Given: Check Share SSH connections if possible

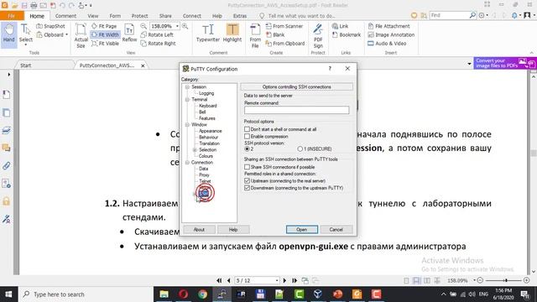Looking at the screenshot, I should [247, 167].
